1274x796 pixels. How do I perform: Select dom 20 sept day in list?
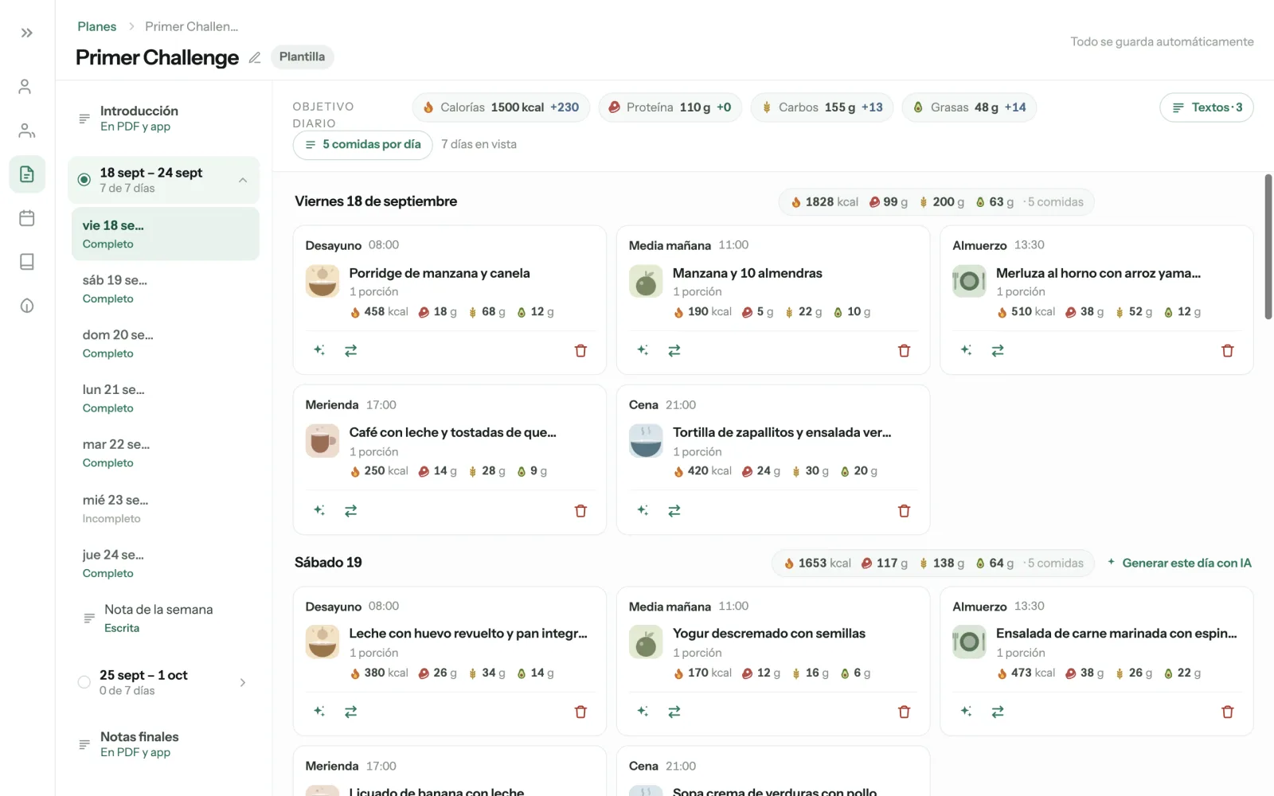tap(165, 344)
